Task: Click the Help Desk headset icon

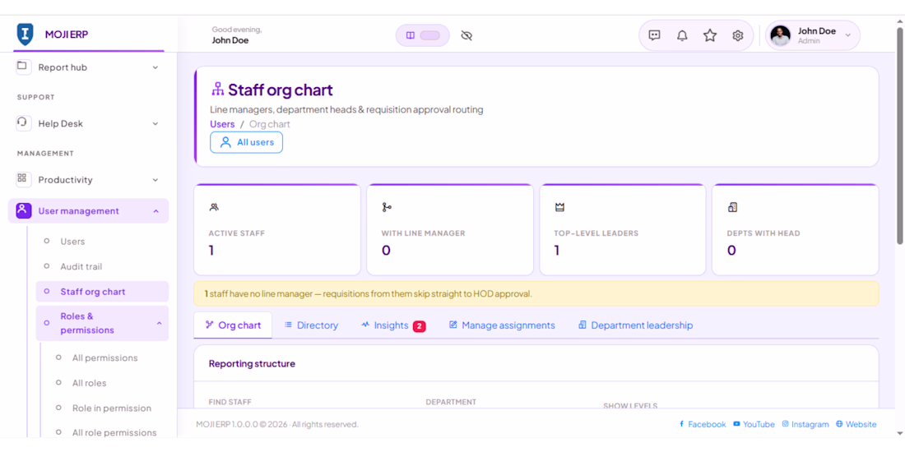Action: (23, 122)
